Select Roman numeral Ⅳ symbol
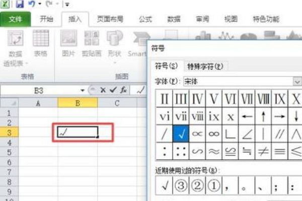302x201 pixels. coord(197,98)
